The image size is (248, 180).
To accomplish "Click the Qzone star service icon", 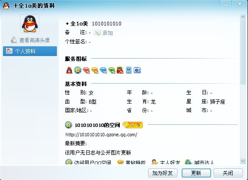I will pos(78,70).
